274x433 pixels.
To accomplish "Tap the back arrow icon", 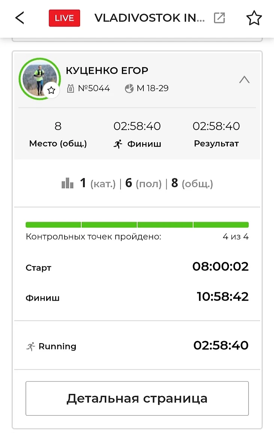I will tap(20, 18).
